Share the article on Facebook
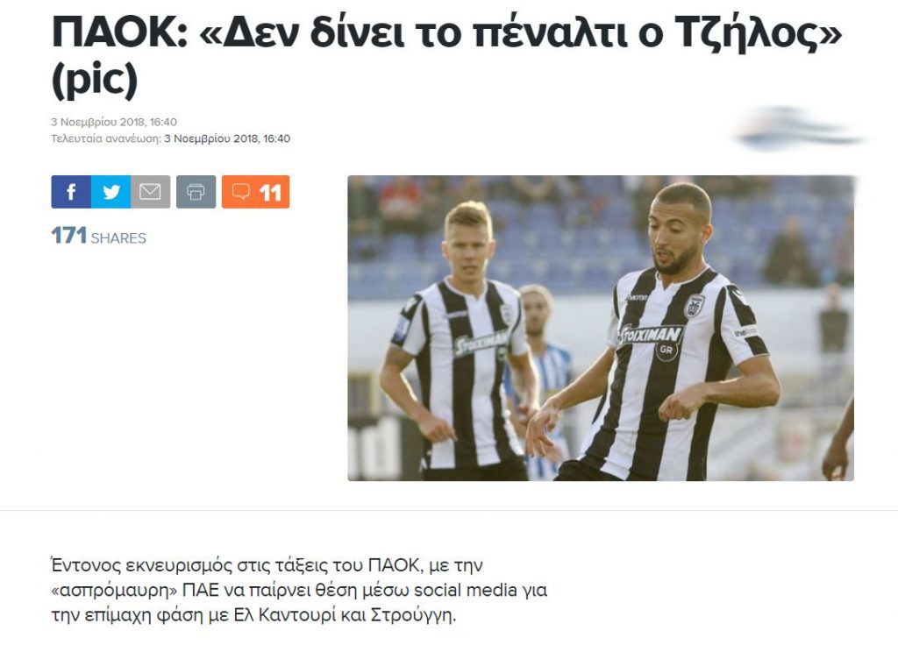Viewport: 898px width, 645px height. (x=71, y=192)
